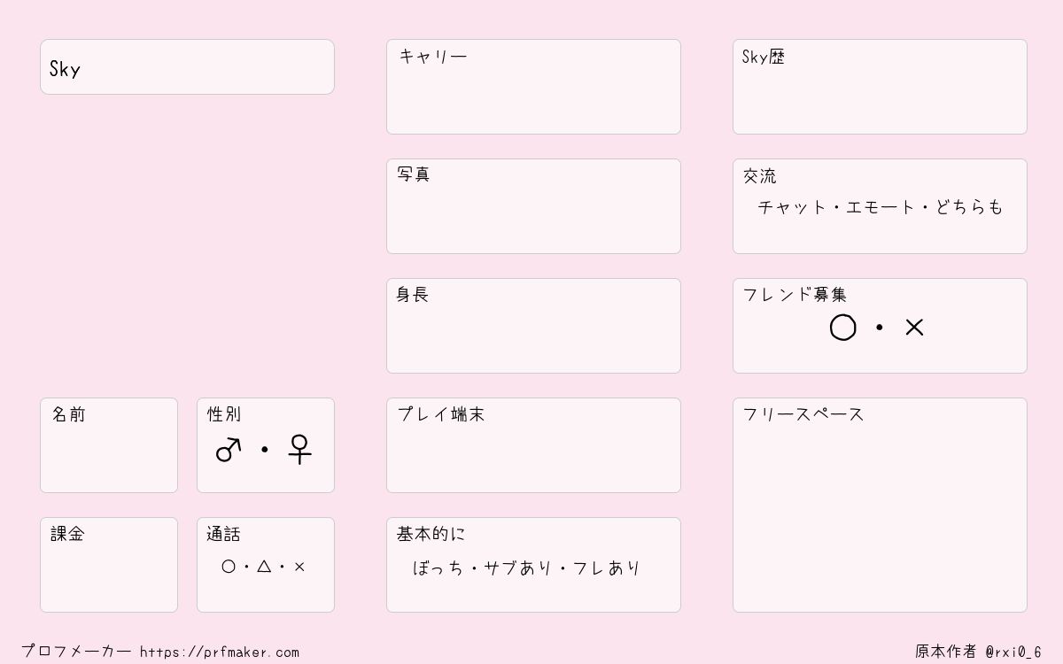
Task: Click inside the プレイ端末 field
Action: tap(533, 445)
